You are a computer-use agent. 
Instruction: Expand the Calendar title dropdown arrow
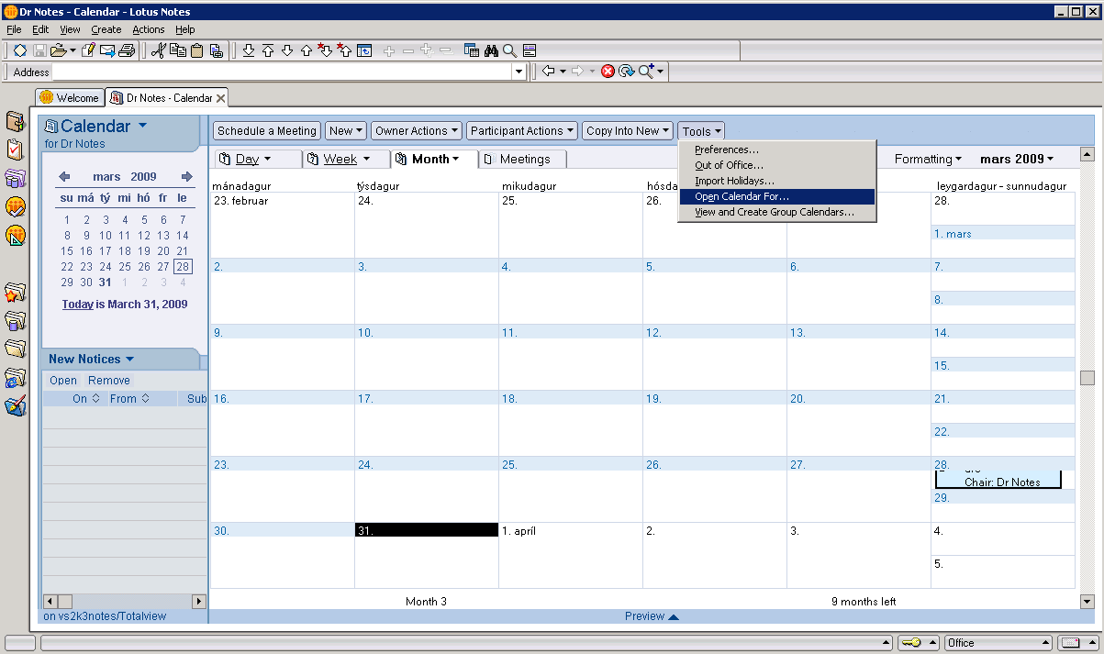tap(141, 127)
